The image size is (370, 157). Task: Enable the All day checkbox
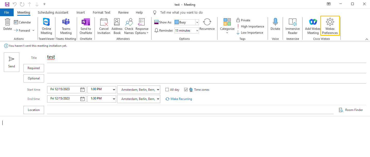point(167,90)
